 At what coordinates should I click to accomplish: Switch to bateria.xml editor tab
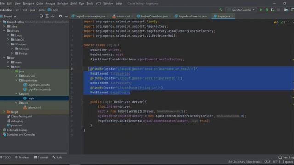(x=123, y=16)
